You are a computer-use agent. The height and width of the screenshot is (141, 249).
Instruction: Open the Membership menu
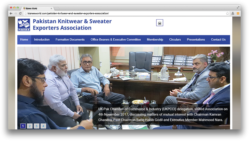coord(155,39)
